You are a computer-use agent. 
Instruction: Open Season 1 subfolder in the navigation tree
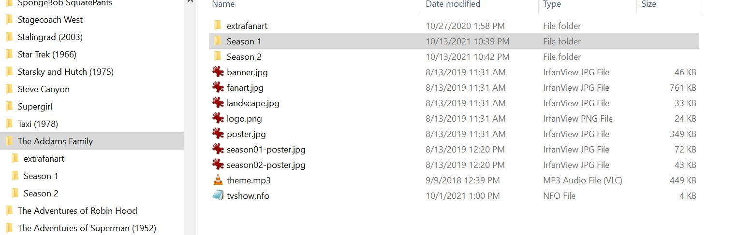coord(41,176)
